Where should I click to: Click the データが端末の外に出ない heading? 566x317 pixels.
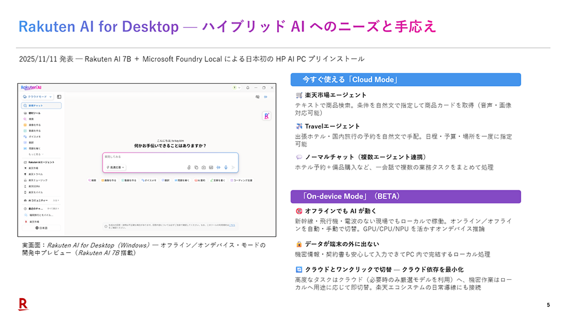point(342,244)
